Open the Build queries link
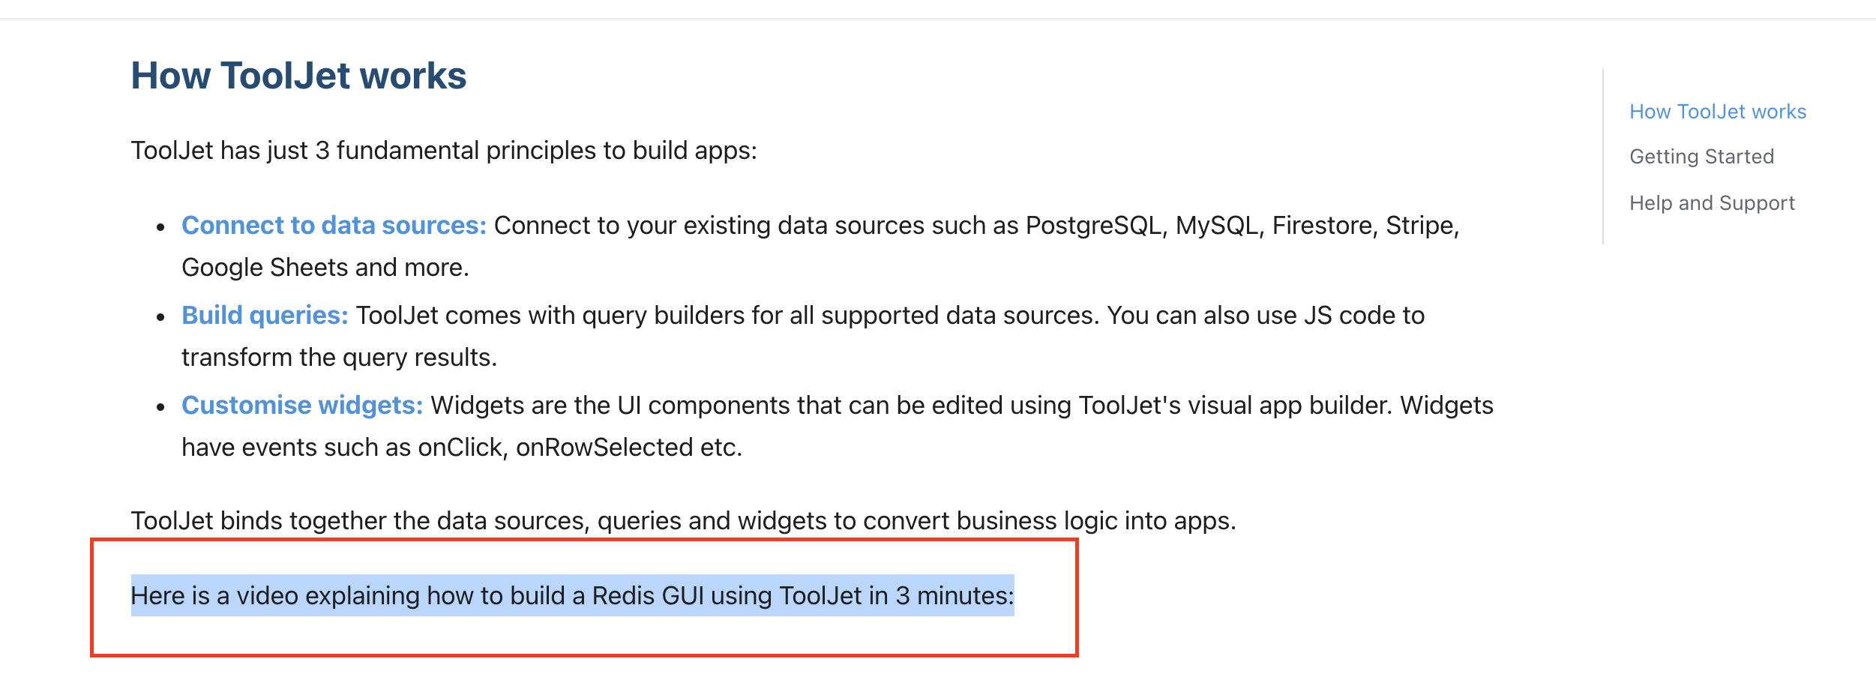The width and height of the screenshot is (1876, 686). tap(264, 315)
